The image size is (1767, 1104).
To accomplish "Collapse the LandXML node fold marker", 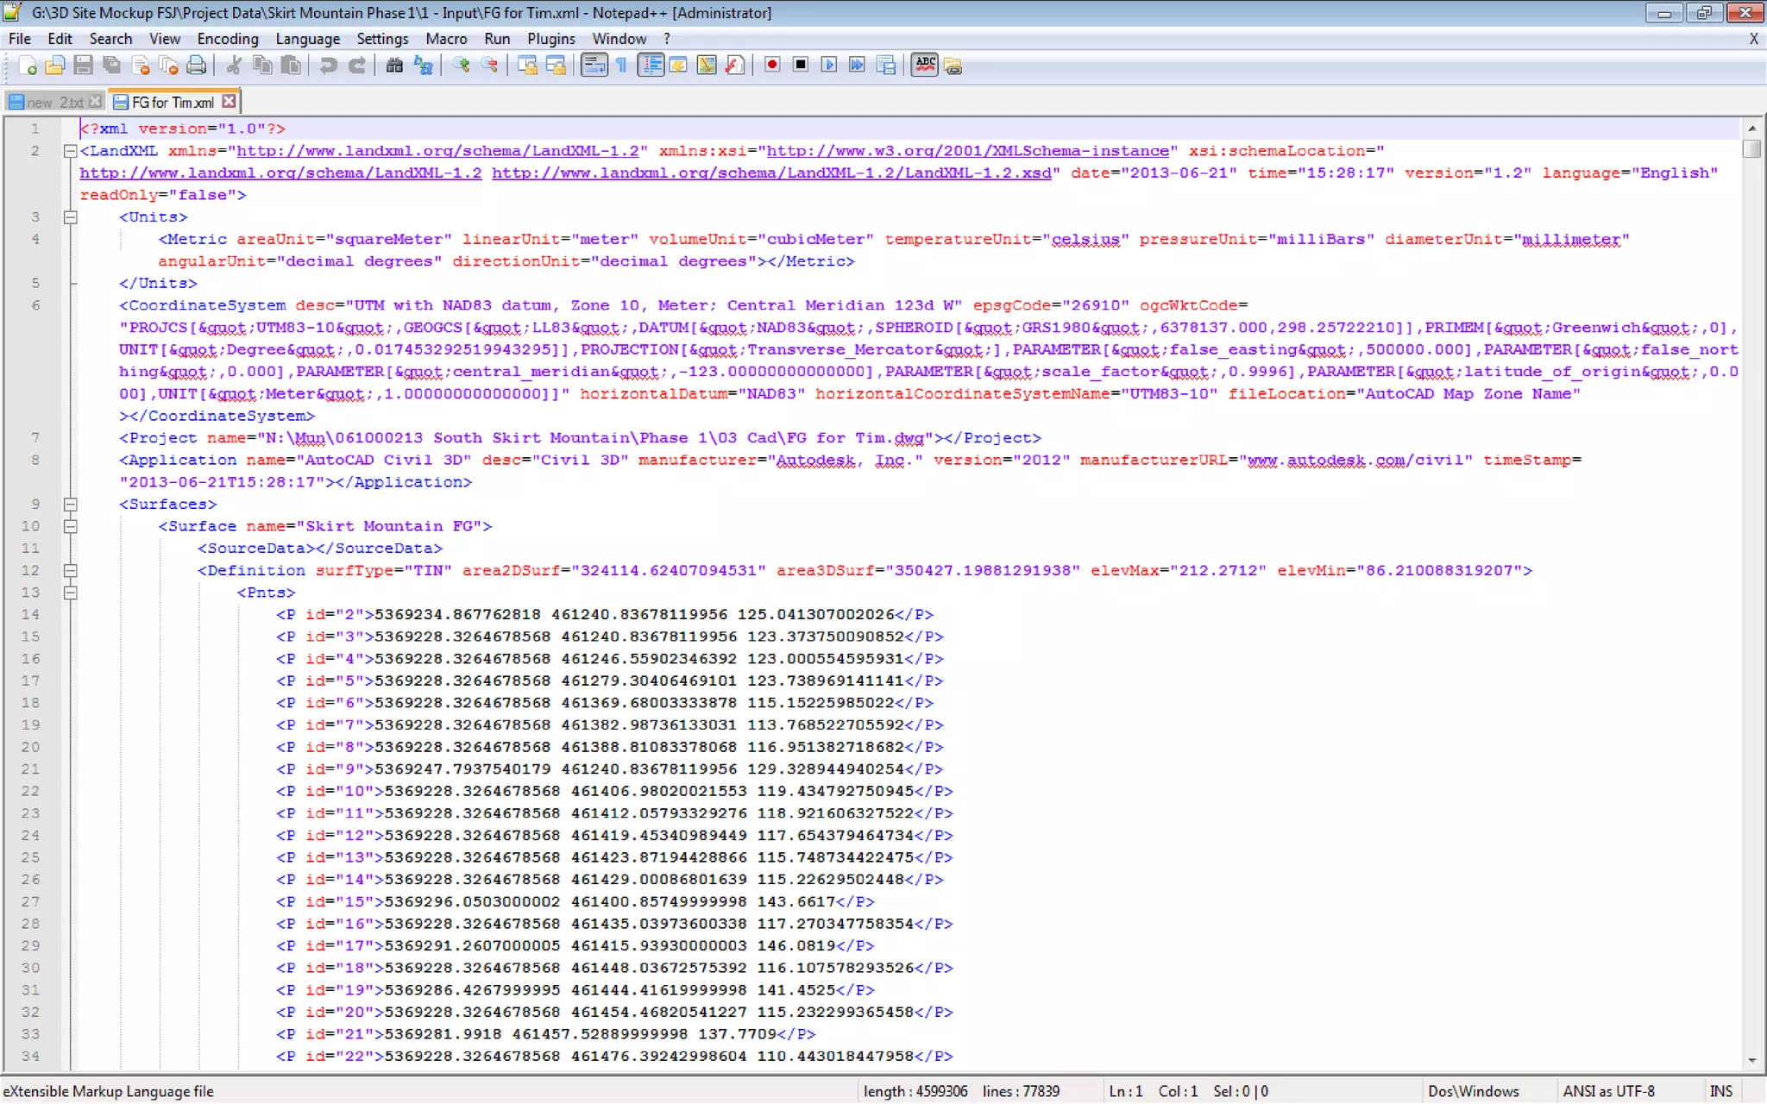I will tap(71, 151).
